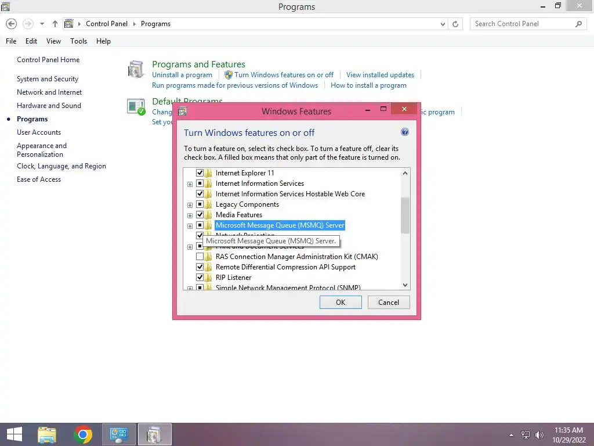Toggle Microsoft Message Queue Server checkbox
This screenshot has width=594, height=446.
(x=200, y=225)
